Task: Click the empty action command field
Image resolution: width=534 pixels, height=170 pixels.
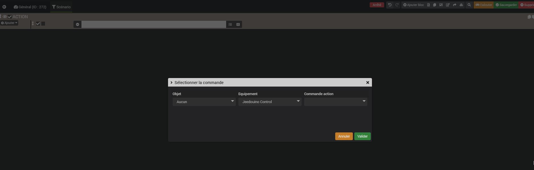Action: (154, 24)
